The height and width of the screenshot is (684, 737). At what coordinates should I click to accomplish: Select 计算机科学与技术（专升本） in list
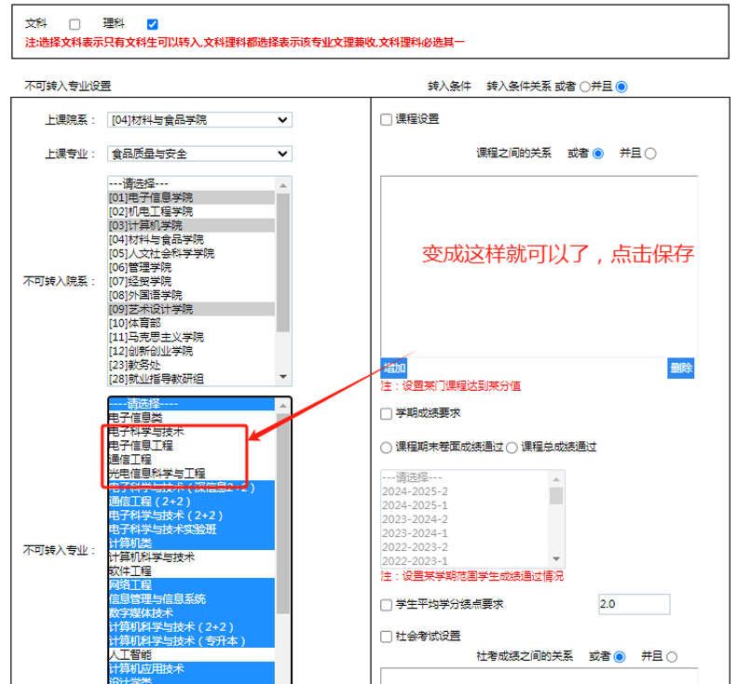(x=191, y=641)
